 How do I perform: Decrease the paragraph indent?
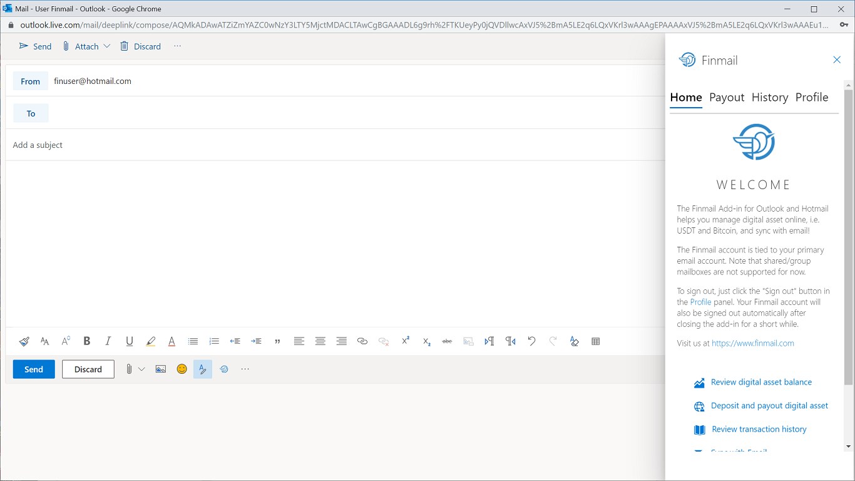[x=235, y=341]
